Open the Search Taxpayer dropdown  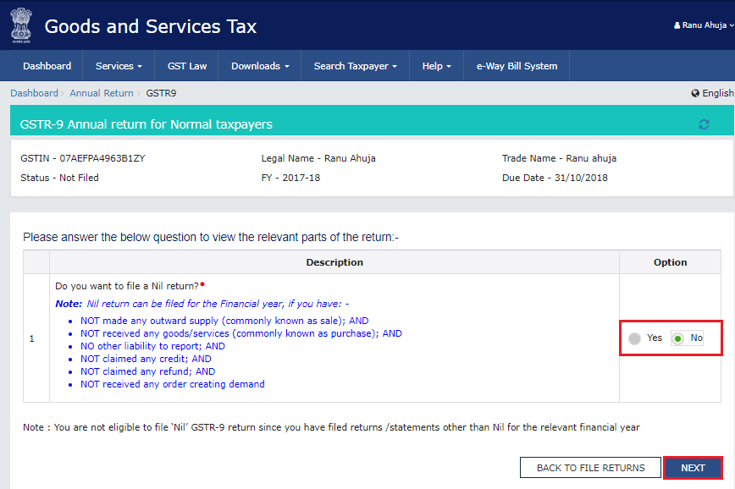click(355, 66)
